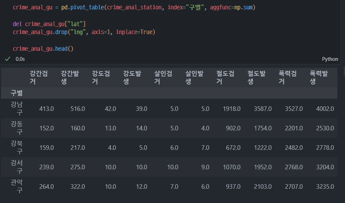Click the value 1070.0 in 강서구 row
Viewport: 345px width, 203px height.
(232, 167)
